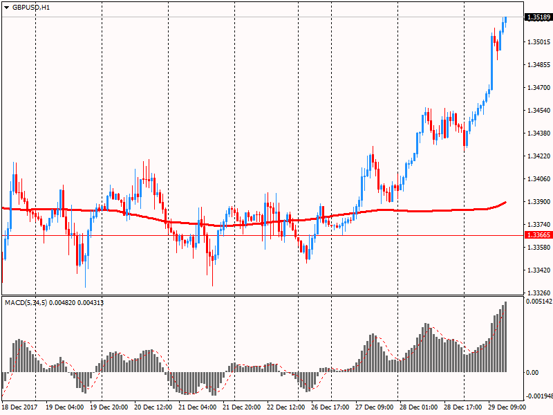The height and width of the screenshot is (415, 553).
Task: Select the red price tag 1.33665
Action: point(538,235)
